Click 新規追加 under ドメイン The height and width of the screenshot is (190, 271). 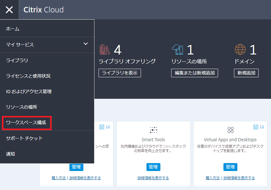tap(246, 73)
